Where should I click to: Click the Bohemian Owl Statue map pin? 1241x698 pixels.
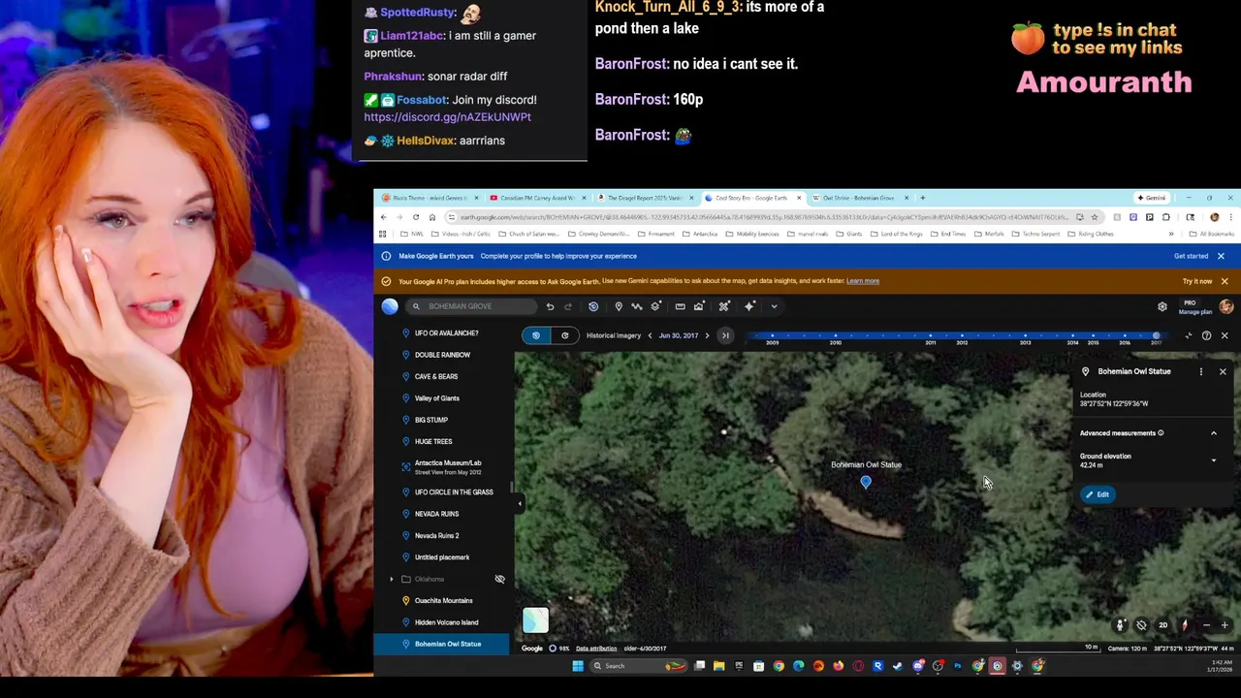coord(866,482)
